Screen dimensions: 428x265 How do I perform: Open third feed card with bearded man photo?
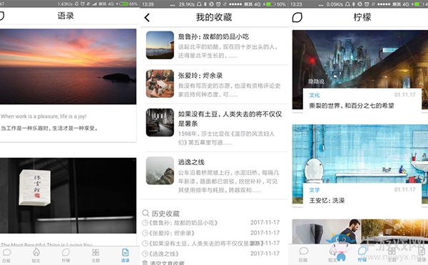tap(360, 231)
